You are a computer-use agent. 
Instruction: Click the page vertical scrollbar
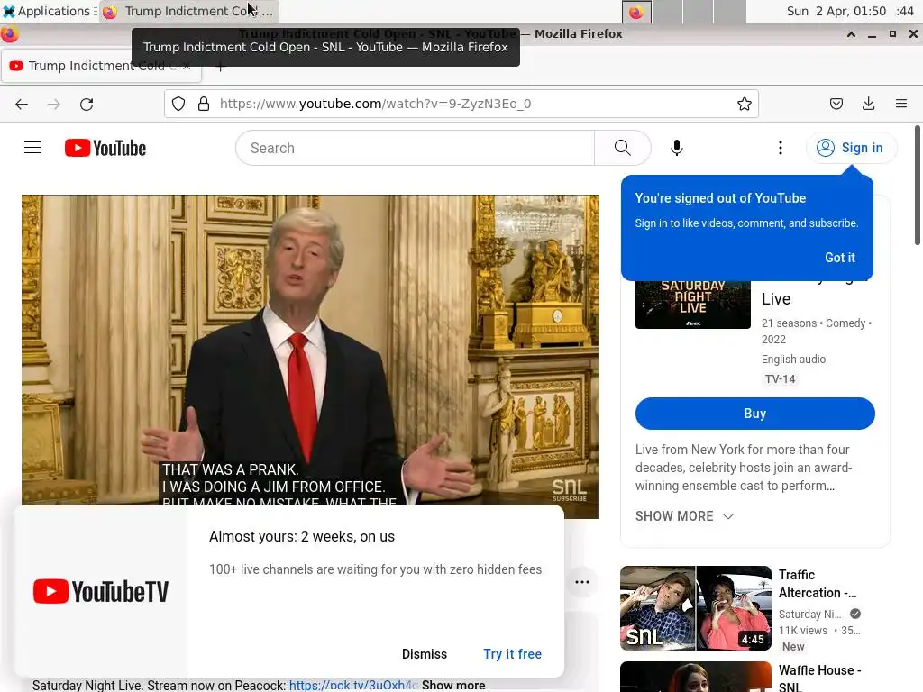(917, 186)
